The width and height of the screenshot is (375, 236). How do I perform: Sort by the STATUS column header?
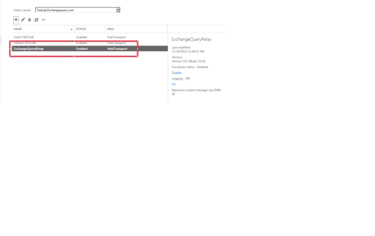[81, 29]
